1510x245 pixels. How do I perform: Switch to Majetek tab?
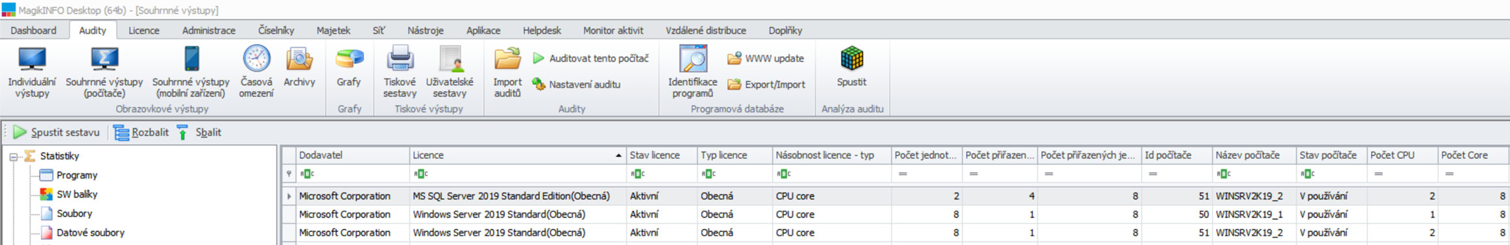click(x=333, y=31)
